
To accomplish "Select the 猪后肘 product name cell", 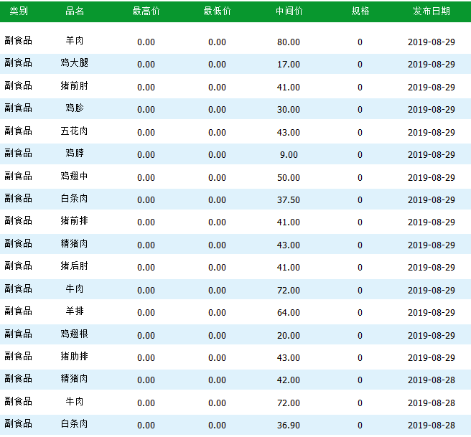I will (x=75, y=266).
